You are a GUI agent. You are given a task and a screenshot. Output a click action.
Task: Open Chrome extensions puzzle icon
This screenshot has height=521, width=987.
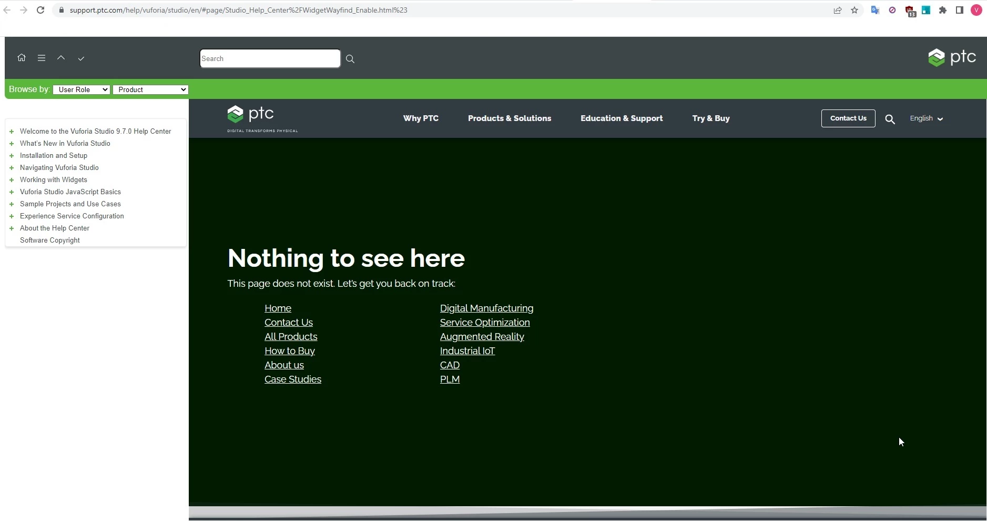pyautogui.click(x=943, y=10)
